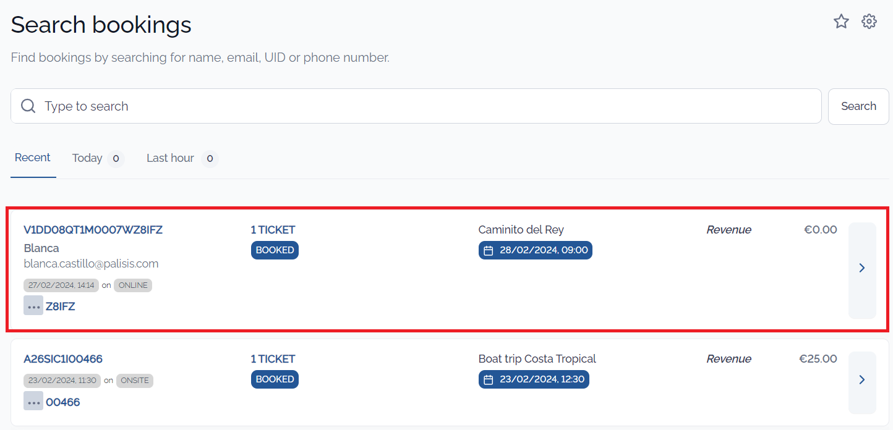Open three-dots menu beside 00466
The width and height of the screenshot is (893, 430).
33,401
